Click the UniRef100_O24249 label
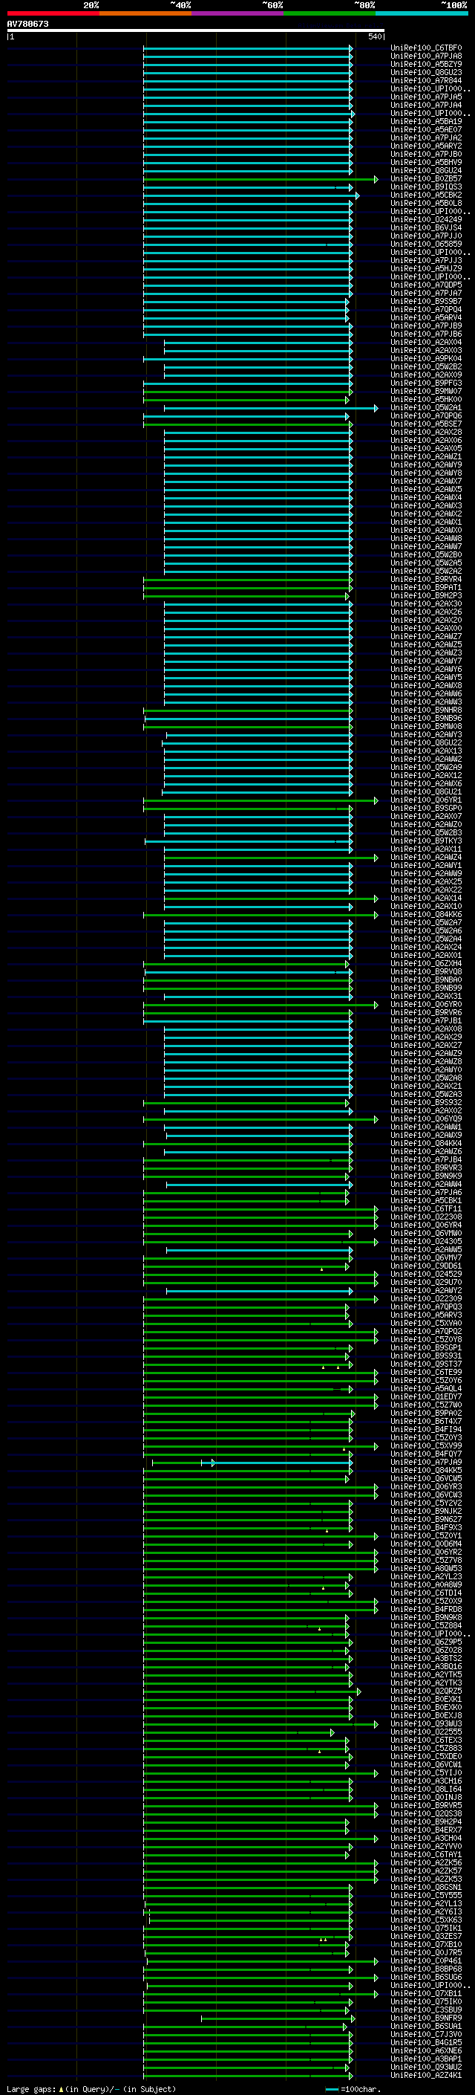The height and width of the screenshot is (2095, 475). point(426,219)
